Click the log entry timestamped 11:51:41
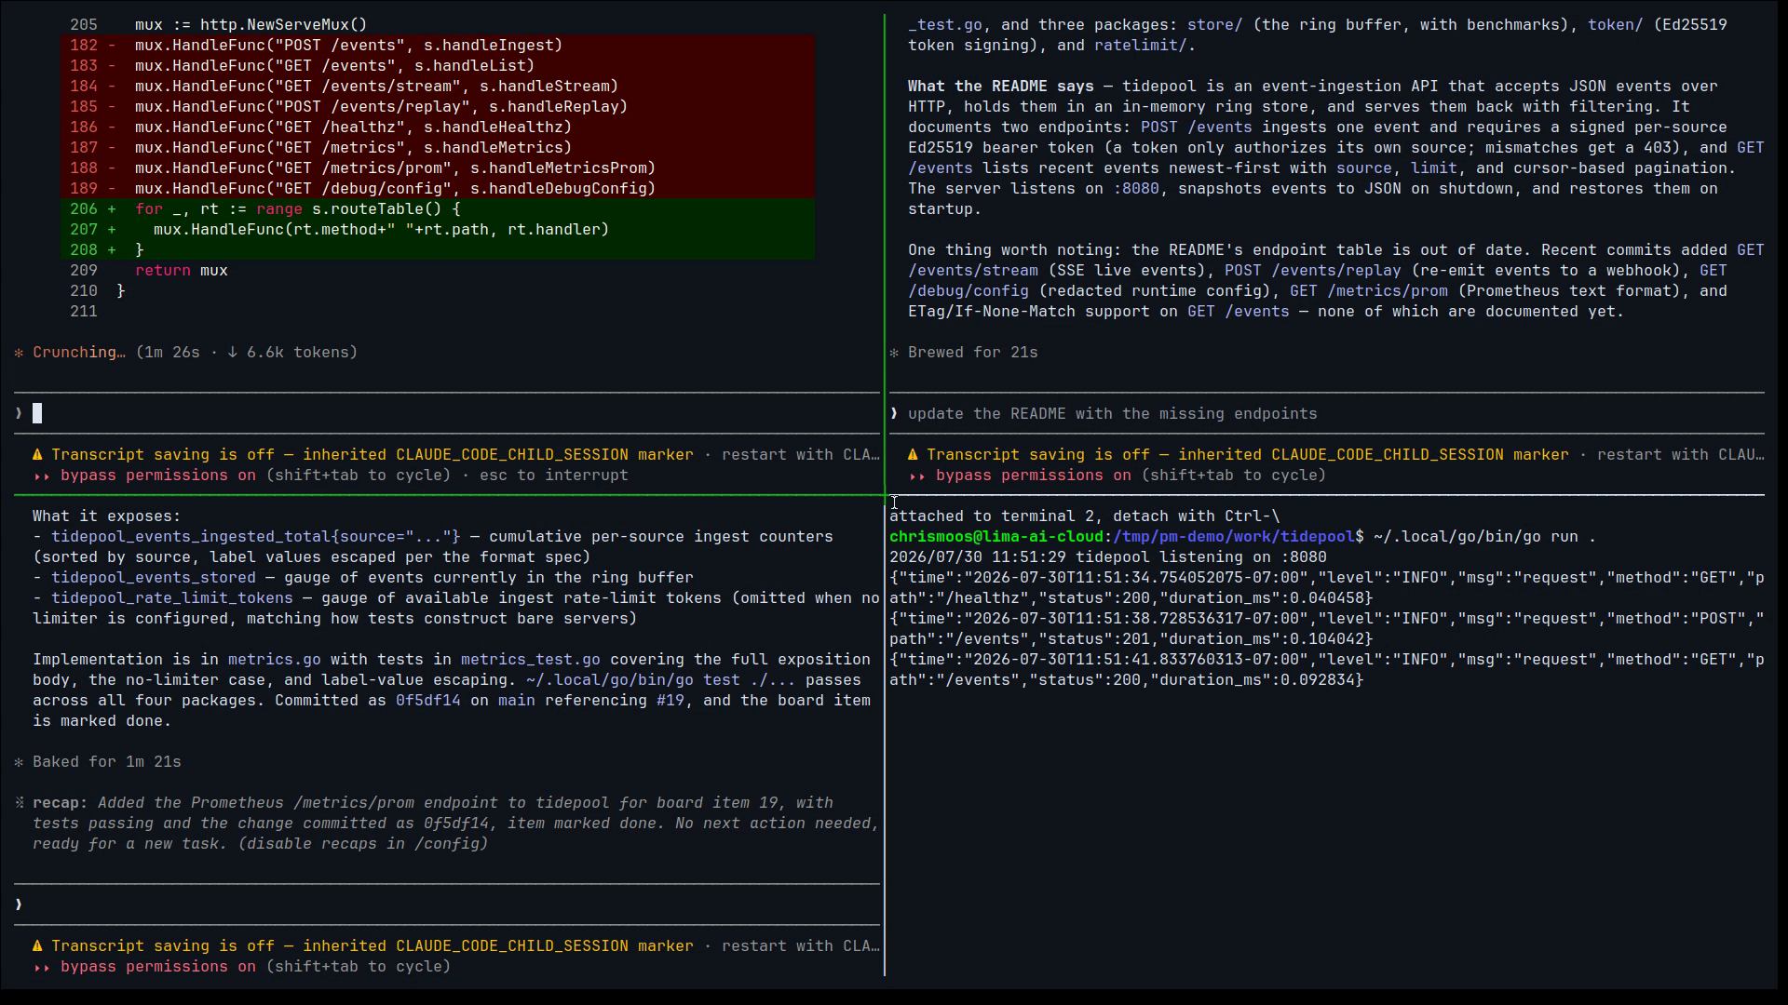The image size is (1788, 1005). coord(1327,670)
